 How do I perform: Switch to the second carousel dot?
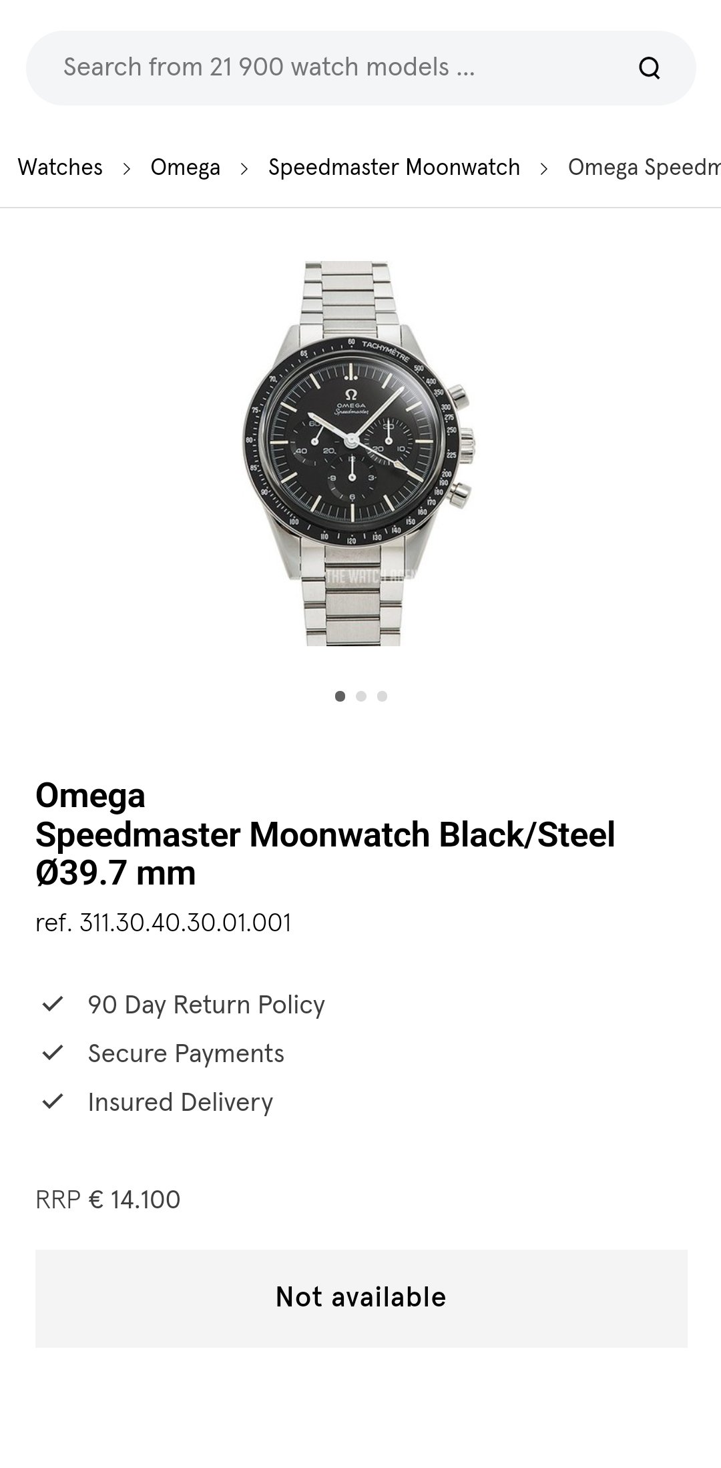coord(361,696)
